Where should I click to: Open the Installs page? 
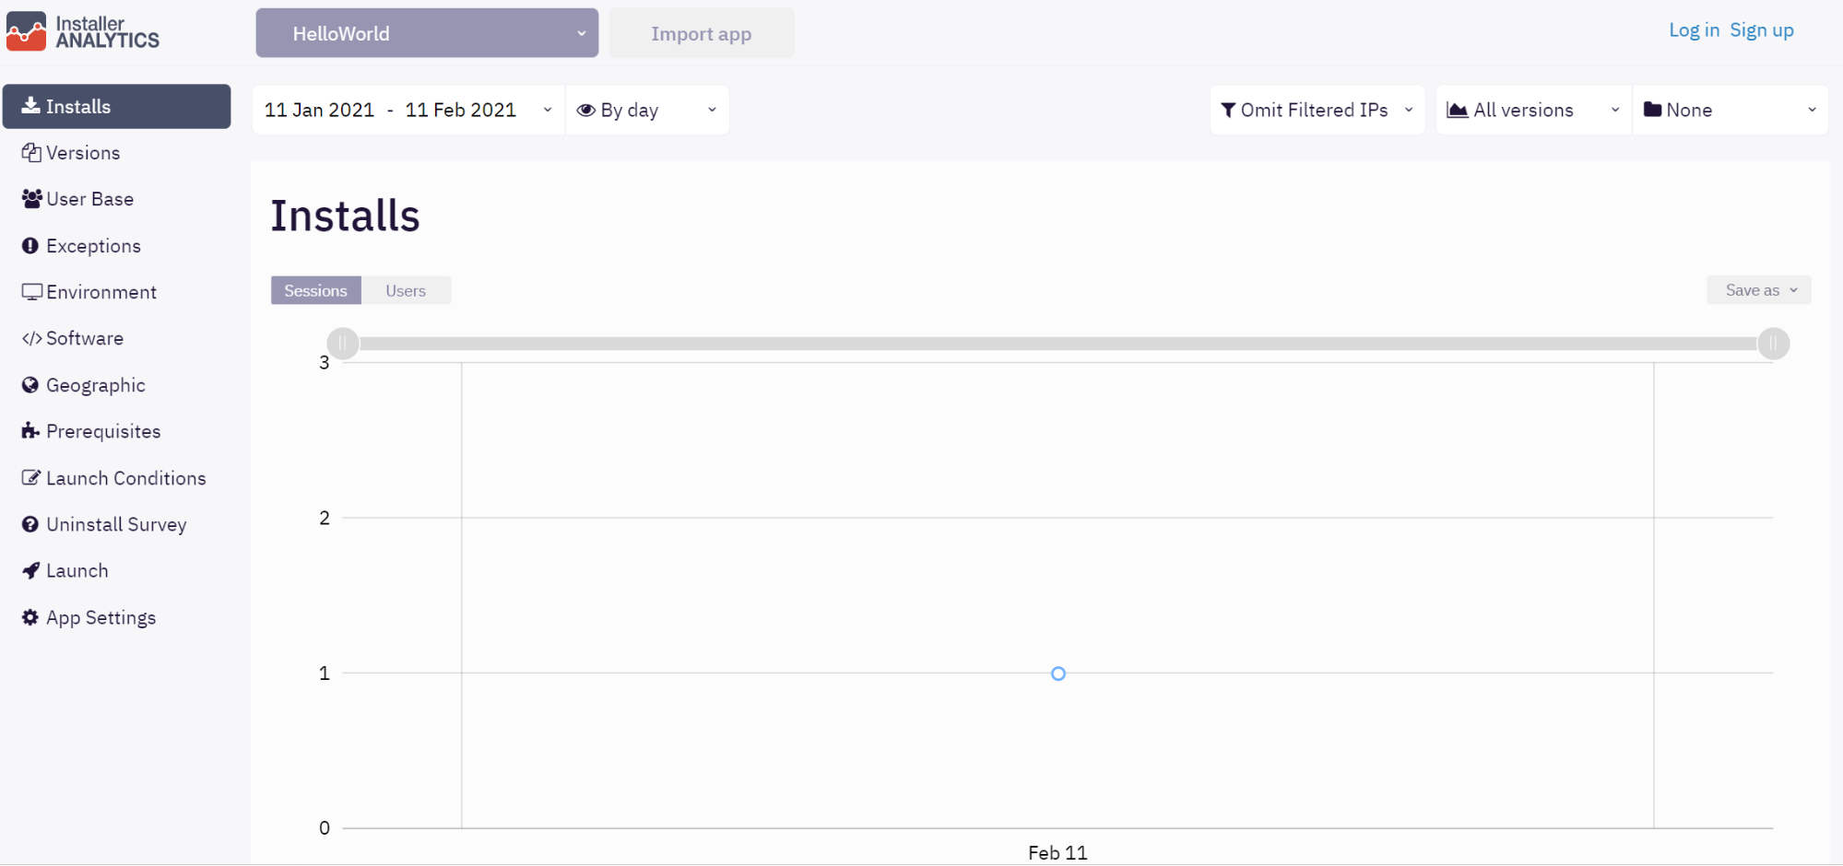click(x=116, y=106)
